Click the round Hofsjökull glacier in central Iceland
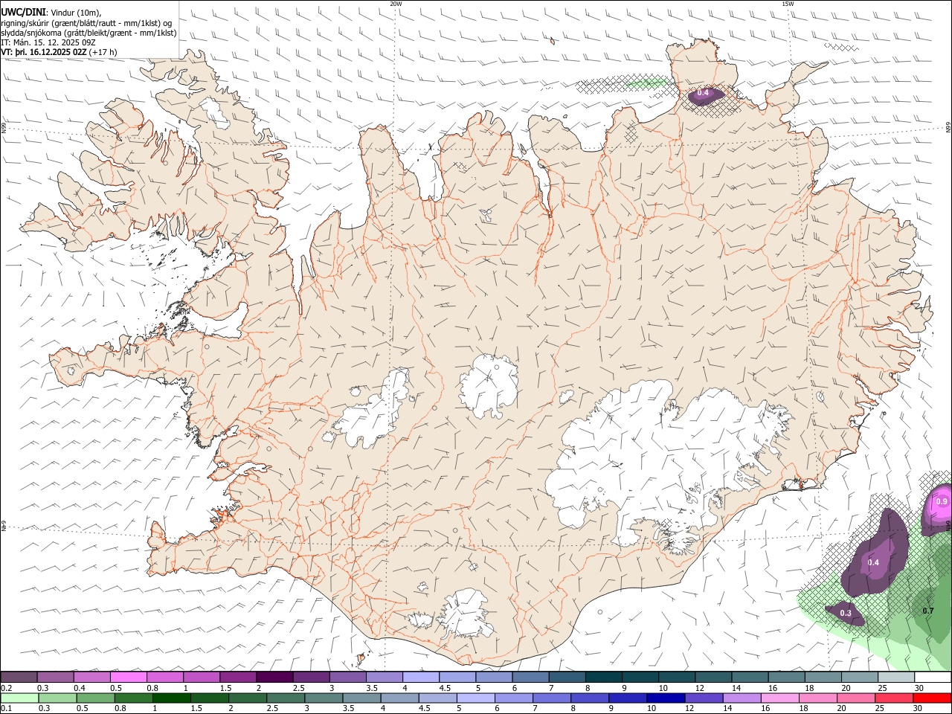The width and height of the screenshot is (952, 714). (x=489, y=385)
